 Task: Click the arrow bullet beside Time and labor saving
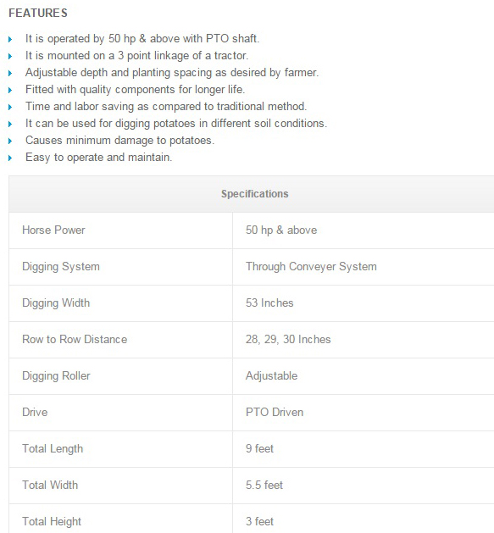click(10, 108)
